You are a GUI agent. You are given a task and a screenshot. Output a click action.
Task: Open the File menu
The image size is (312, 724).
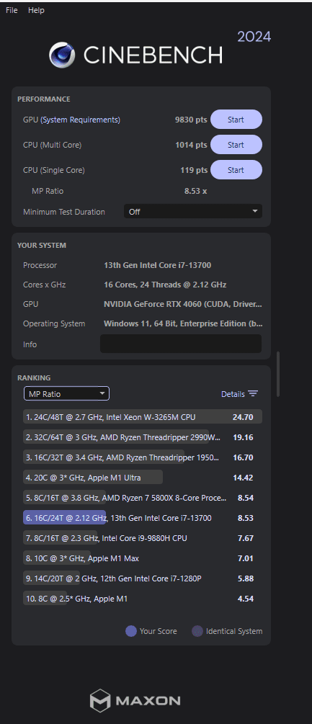[12, 10]
